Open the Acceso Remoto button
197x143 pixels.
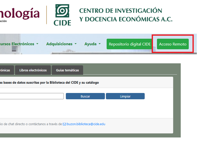173,44
